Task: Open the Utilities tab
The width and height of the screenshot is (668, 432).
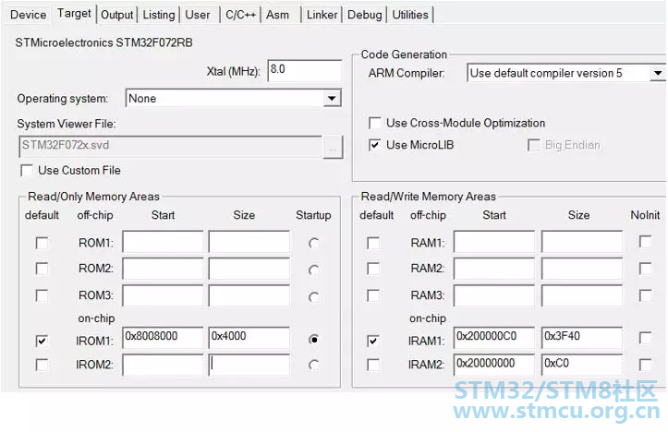Action: pyautogui.click(x=410, y=15)
